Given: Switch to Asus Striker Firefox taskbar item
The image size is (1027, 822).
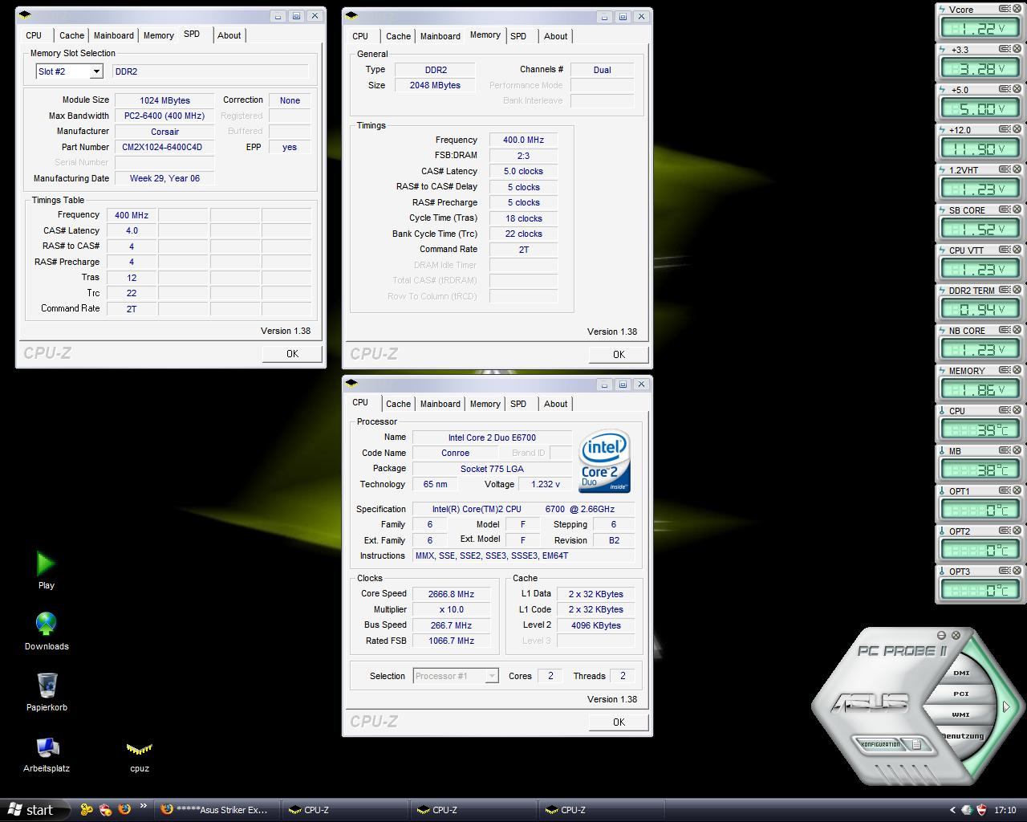Looking at the screenshot, I should 217,810.
